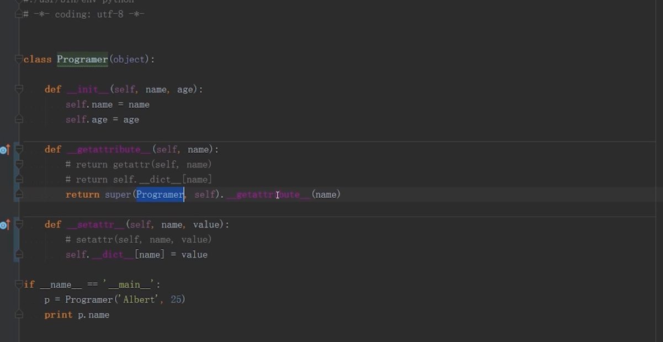Click the override icon beside __setattr__ method
Viewport: 663px width, 342px height.
[x=5, y=225]
